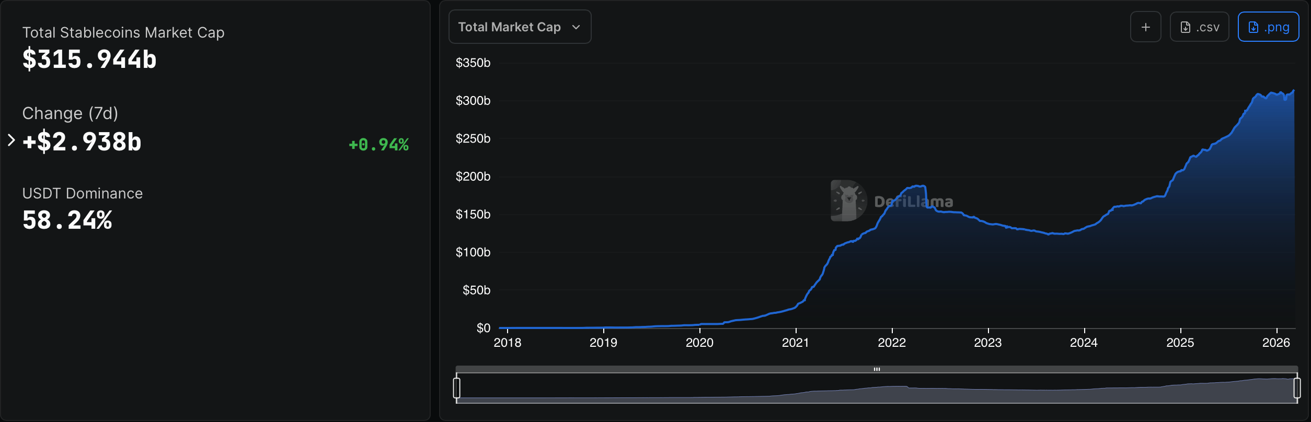
Task: Click the download .csv file icon
Action: click(1199, 27)
